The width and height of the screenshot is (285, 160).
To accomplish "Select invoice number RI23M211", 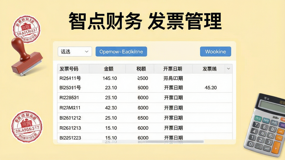I will pyautogui.click(x=70, y=108).
